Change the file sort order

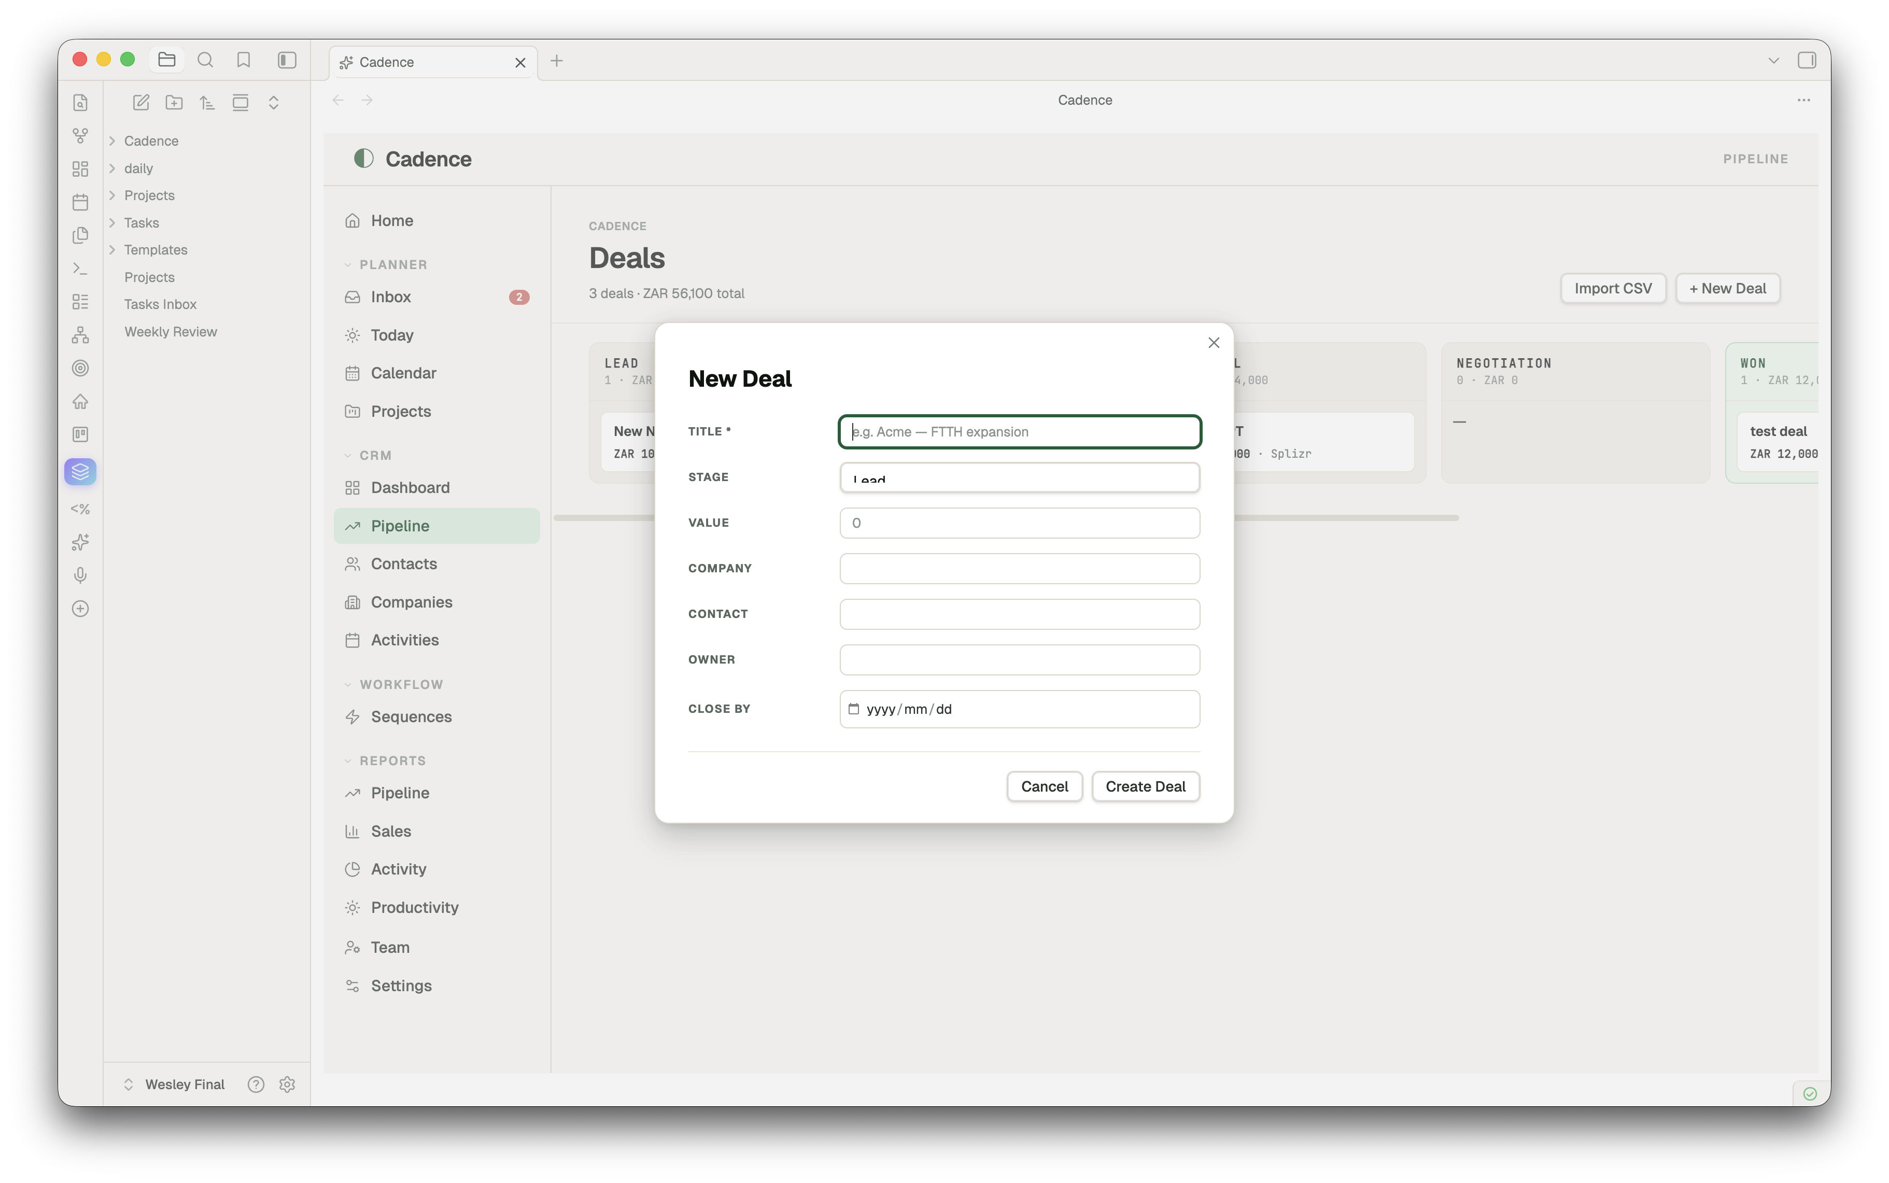[x=206, y=103]
